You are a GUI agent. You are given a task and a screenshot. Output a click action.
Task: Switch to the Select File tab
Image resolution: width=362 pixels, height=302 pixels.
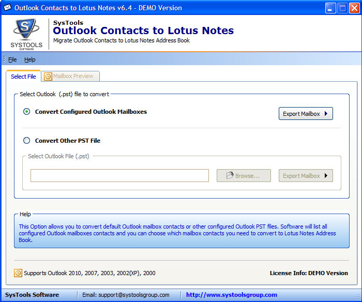click(23, 77)
